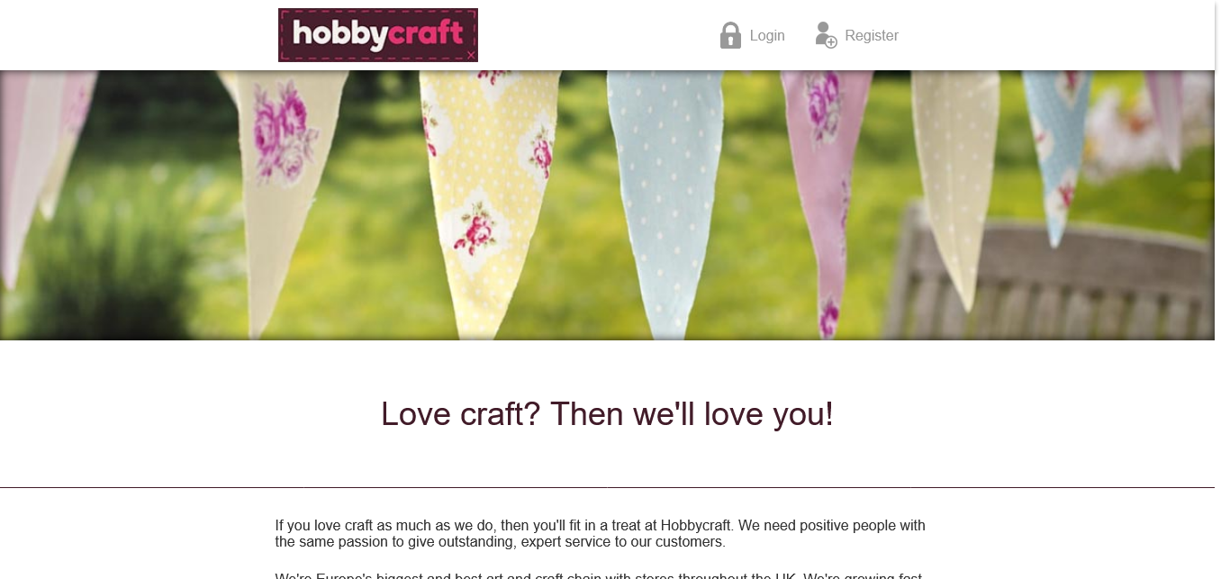The width and height of the screenshot is (1230, 579).
Task: Click the Hobbycraft logo
Action: (x=378, y=35)
